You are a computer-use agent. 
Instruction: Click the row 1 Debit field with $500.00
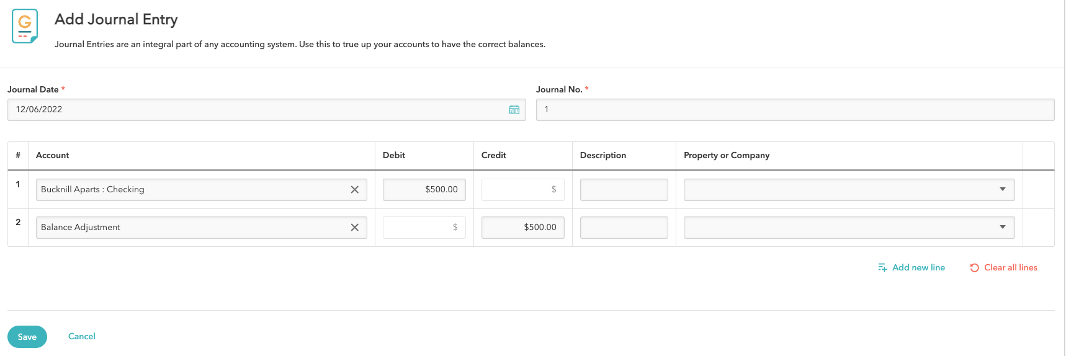[x=424, y=190]
